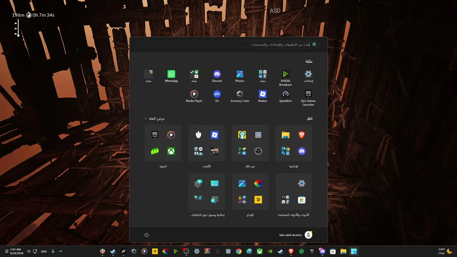Open Photos from the pinned section
The width and height of the screenshot is (457, 257).
click(x=240, y=76)
